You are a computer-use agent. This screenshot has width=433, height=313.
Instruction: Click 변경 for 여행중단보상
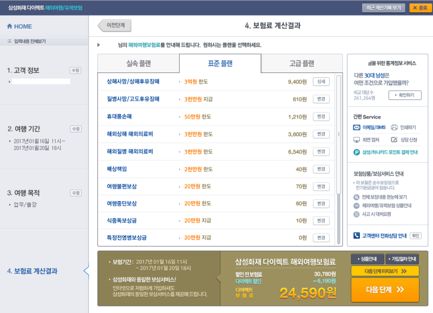[321, 203]
